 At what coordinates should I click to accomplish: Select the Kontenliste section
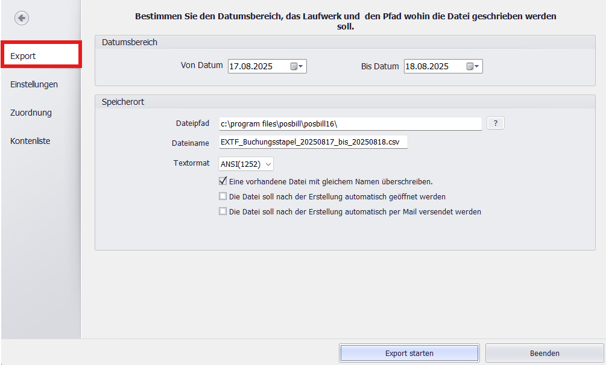pos(30,141)
